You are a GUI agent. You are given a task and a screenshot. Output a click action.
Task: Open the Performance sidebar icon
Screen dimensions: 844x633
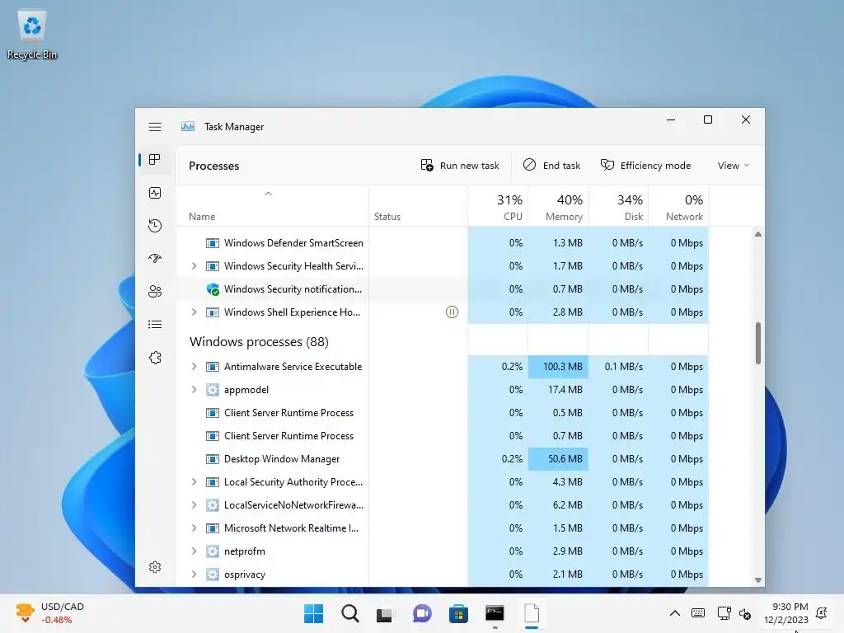pos(155,193)
